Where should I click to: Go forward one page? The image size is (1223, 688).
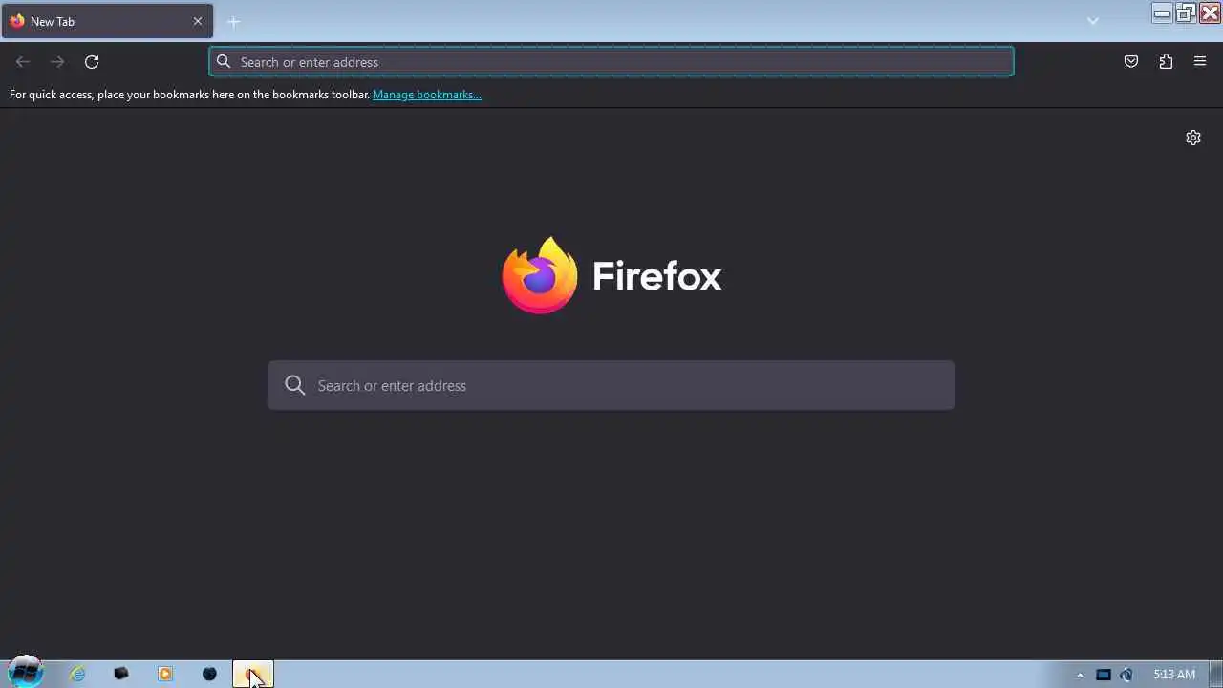[x=57, y=62]
